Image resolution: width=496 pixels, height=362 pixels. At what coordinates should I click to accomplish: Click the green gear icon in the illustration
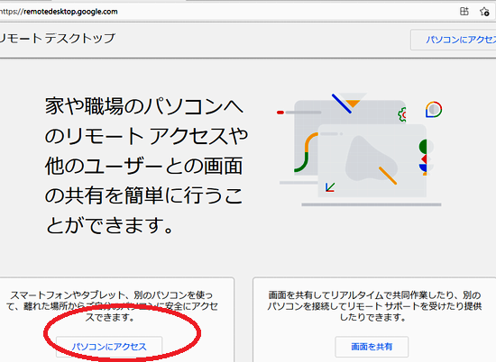click(x=402, y=114)
